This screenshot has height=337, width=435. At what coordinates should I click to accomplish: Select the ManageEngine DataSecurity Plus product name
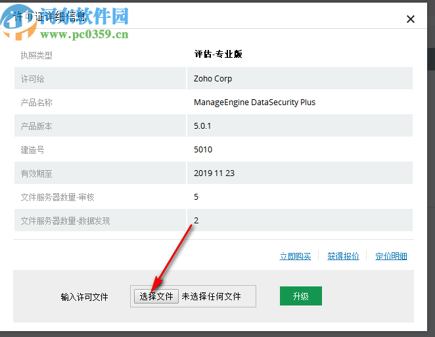pos(254,102)
